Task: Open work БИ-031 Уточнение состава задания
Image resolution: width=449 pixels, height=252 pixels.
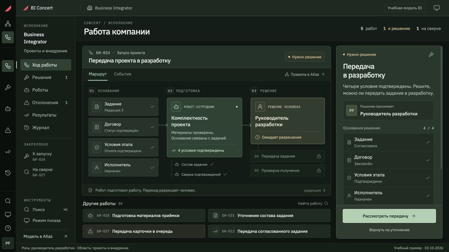Action: pos(269,216)
